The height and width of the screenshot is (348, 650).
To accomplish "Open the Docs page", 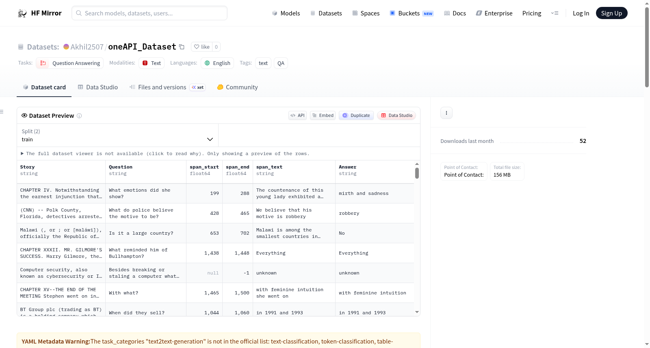I will [455, 13].
